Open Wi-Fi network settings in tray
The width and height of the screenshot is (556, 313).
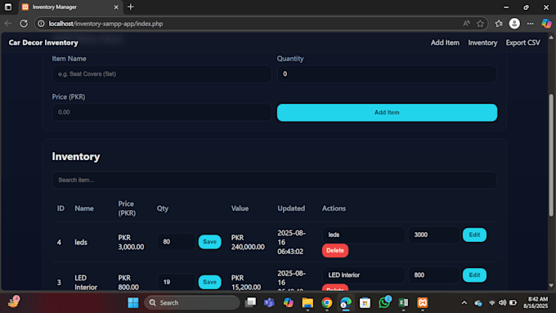pyautogui.click(x=492, y=302)
